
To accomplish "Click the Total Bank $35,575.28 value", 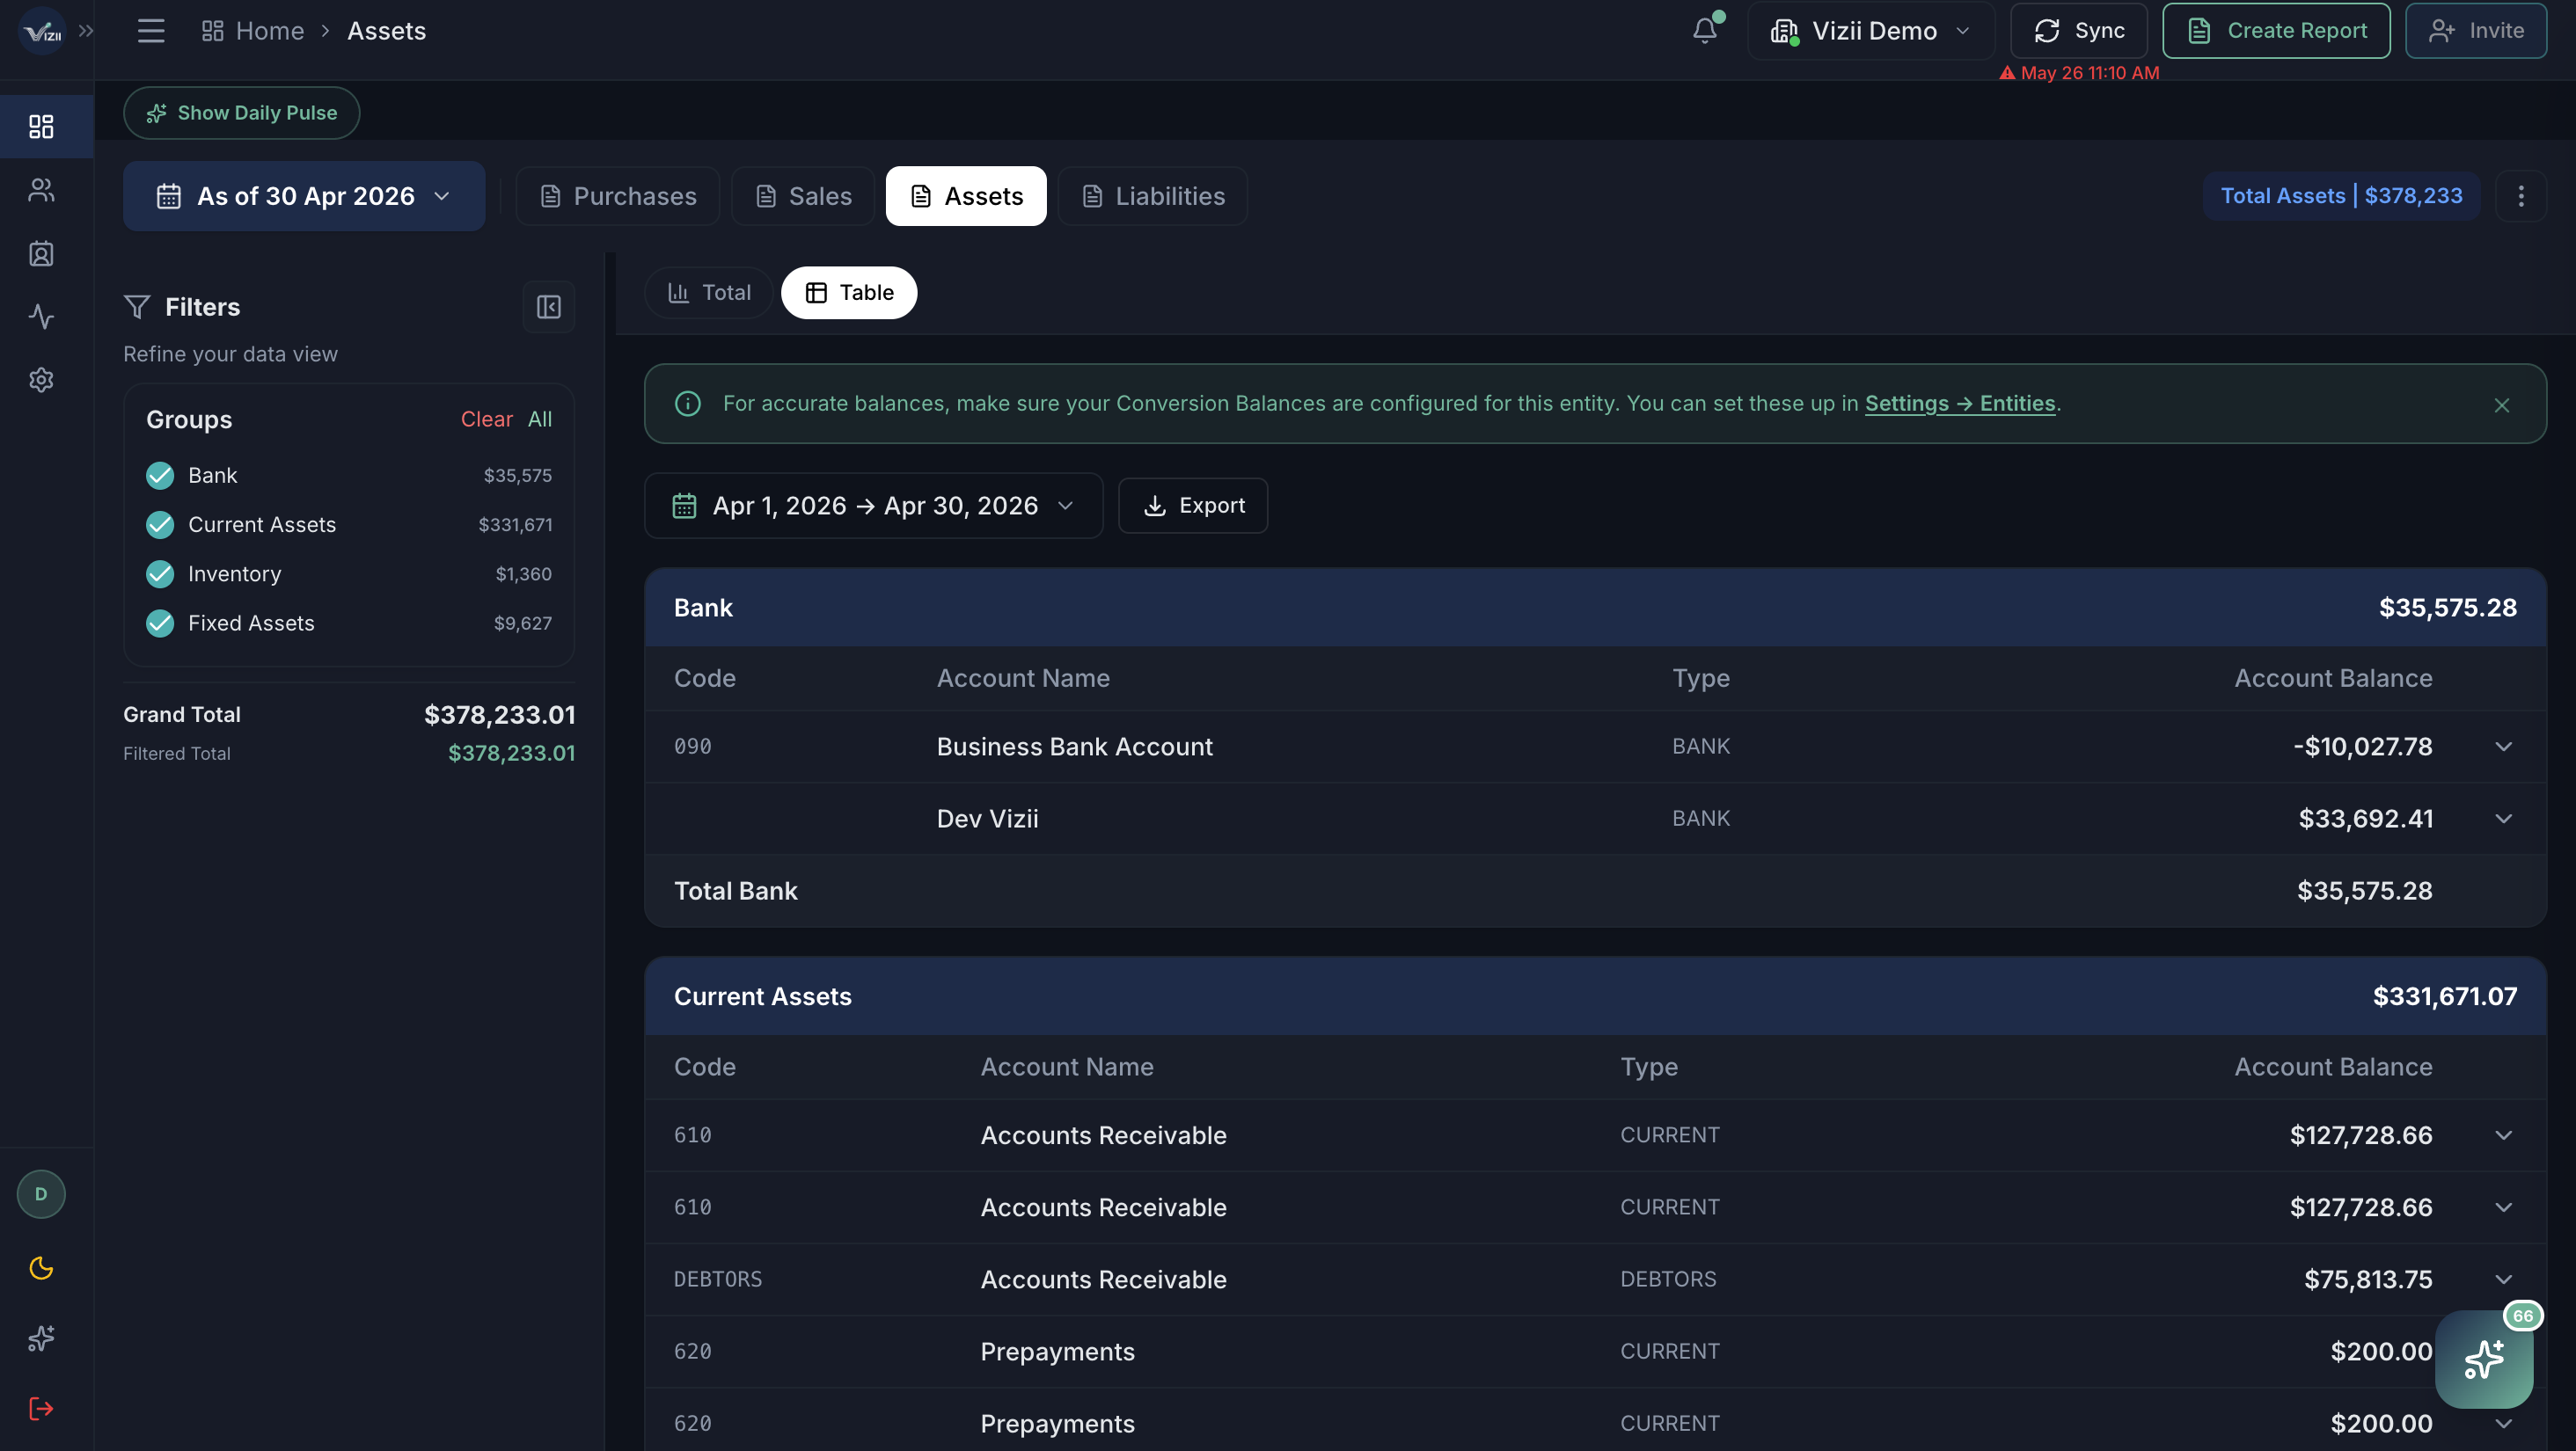I will point(2364,890).
